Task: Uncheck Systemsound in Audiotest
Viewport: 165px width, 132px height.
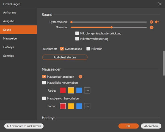Action: pos(62,49)
